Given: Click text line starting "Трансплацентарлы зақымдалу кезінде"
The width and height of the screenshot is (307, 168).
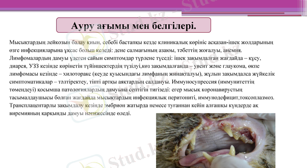Looking at the screenshot, I should click(x=134, y=105).
